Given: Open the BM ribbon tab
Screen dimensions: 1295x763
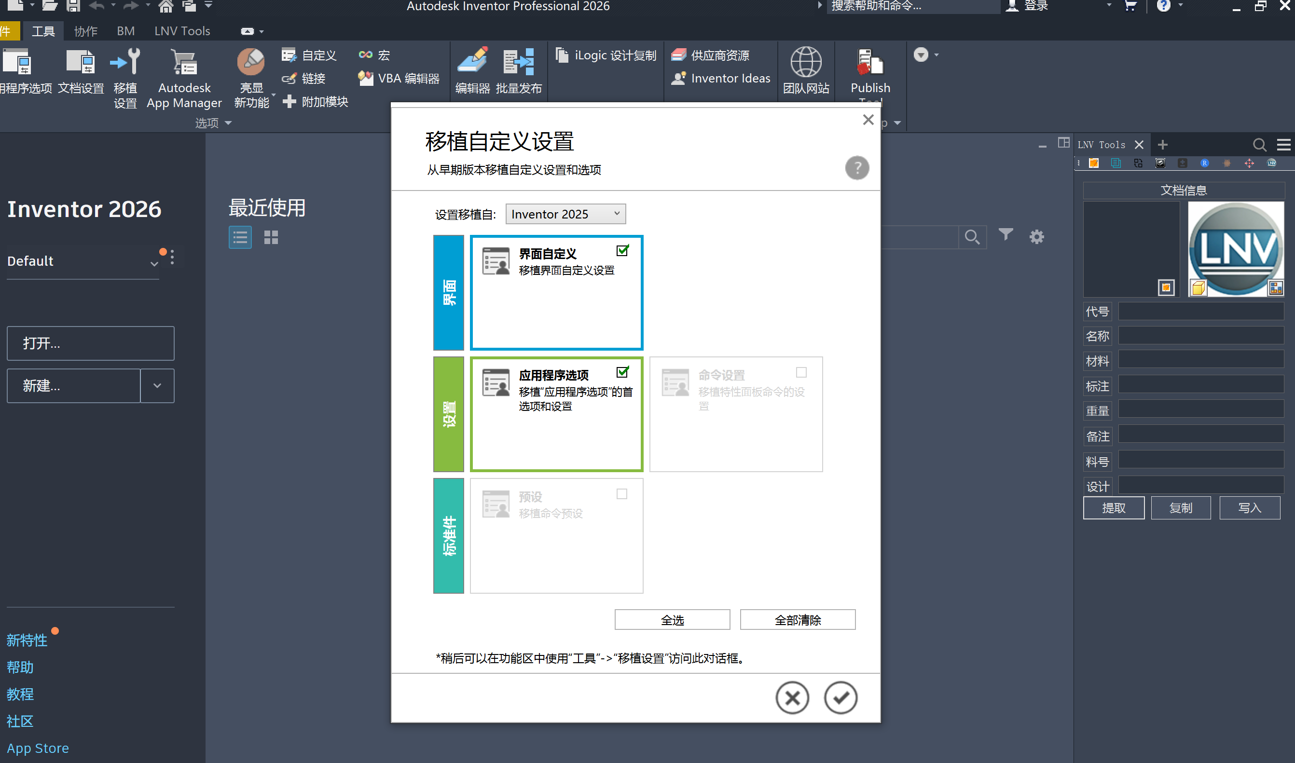Looking at the screenshot, I should click(125, 31).
